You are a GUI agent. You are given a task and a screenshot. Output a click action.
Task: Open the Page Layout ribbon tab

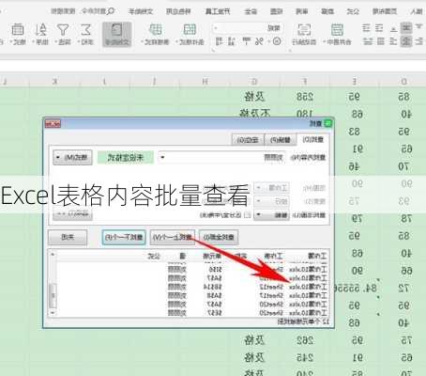coord(385,11)
